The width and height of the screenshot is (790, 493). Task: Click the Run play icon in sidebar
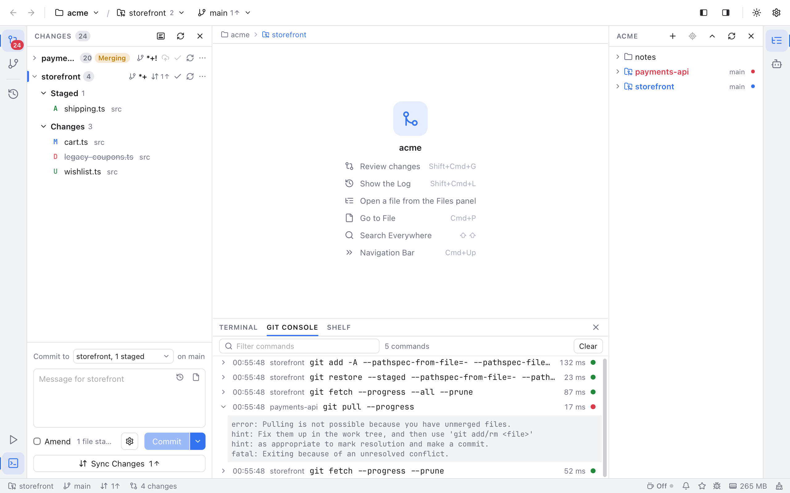point(13,439)
